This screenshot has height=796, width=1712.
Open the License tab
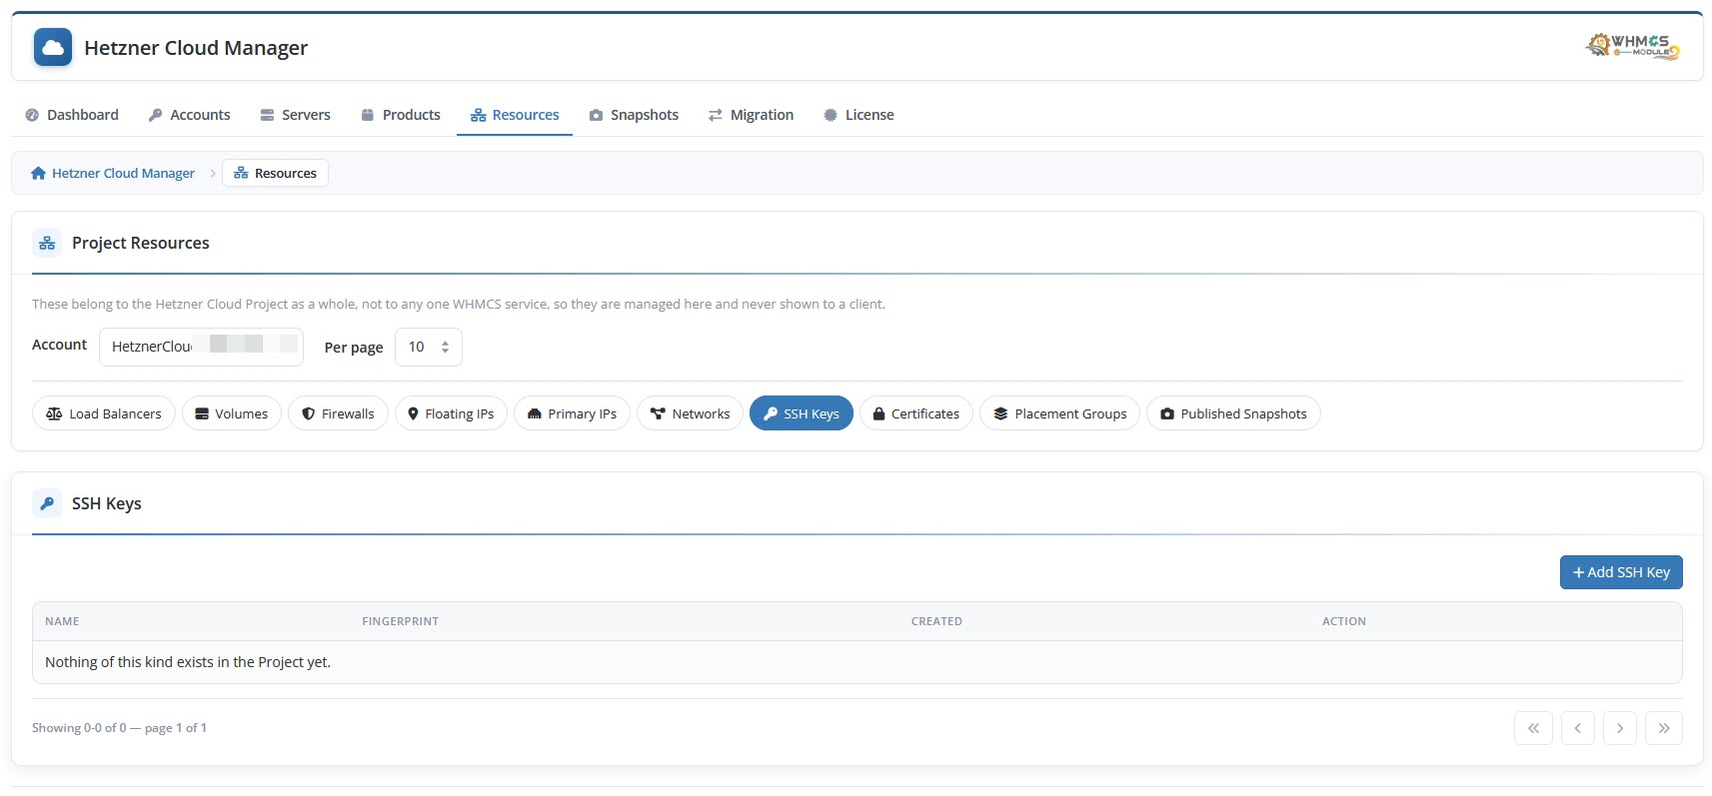(858, 115)
